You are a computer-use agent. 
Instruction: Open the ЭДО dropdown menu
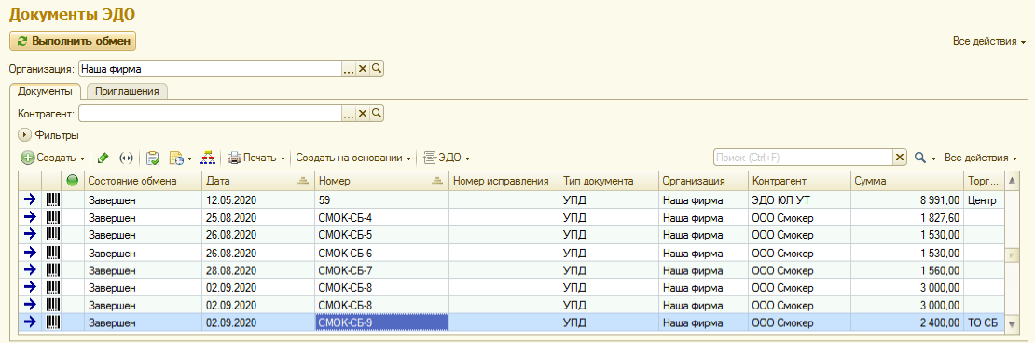click(447, 158)
